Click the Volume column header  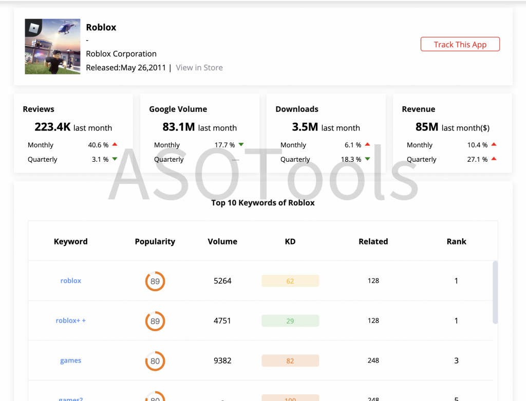click(222, 241)
